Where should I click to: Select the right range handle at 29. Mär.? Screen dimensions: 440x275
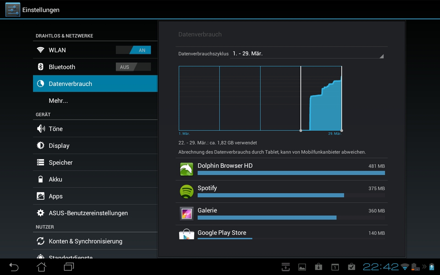pyautogui.click(x=341, y=131)
